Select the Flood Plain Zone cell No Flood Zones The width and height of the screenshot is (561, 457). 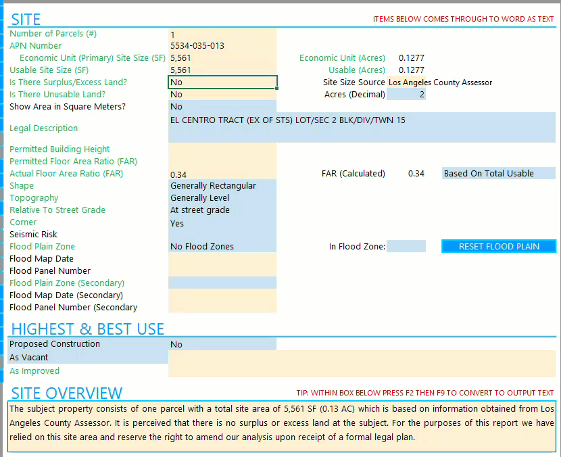pos(222,247)
